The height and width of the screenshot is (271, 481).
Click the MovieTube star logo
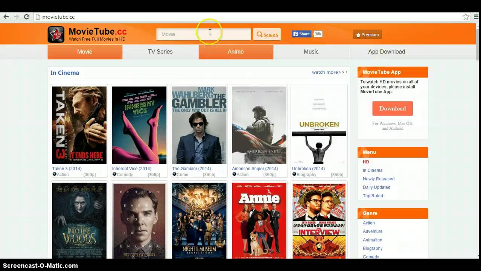click(x=56, y=35)
